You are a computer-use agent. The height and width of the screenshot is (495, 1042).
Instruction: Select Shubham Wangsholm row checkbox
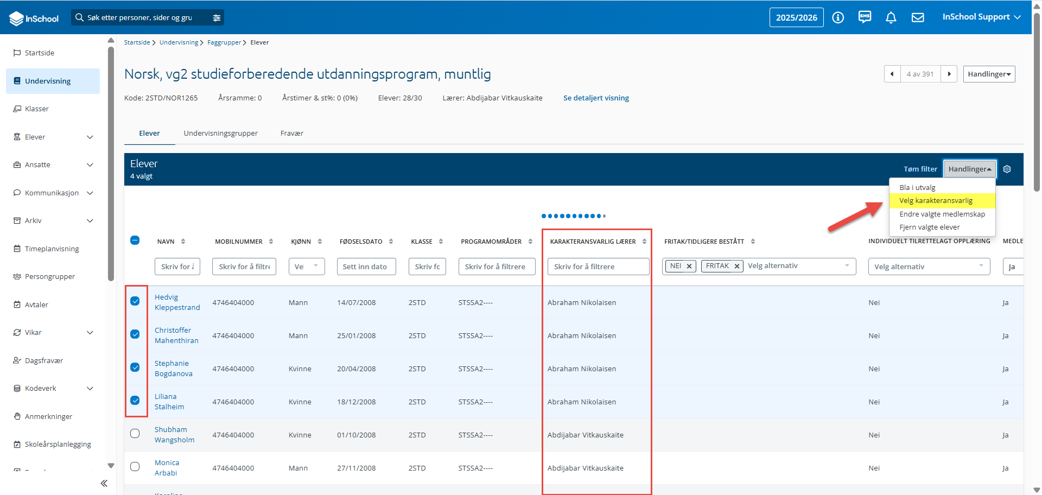click(x=135, y=434)
